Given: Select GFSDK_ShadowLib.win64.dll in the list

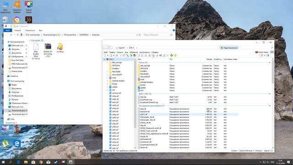Looking at the screenshot, I should pyautogui.click(x=188, y=128).
